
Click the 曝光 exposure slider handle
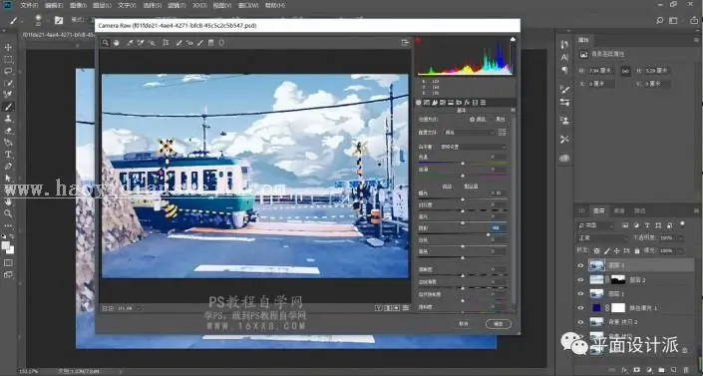tap(463, 199)
